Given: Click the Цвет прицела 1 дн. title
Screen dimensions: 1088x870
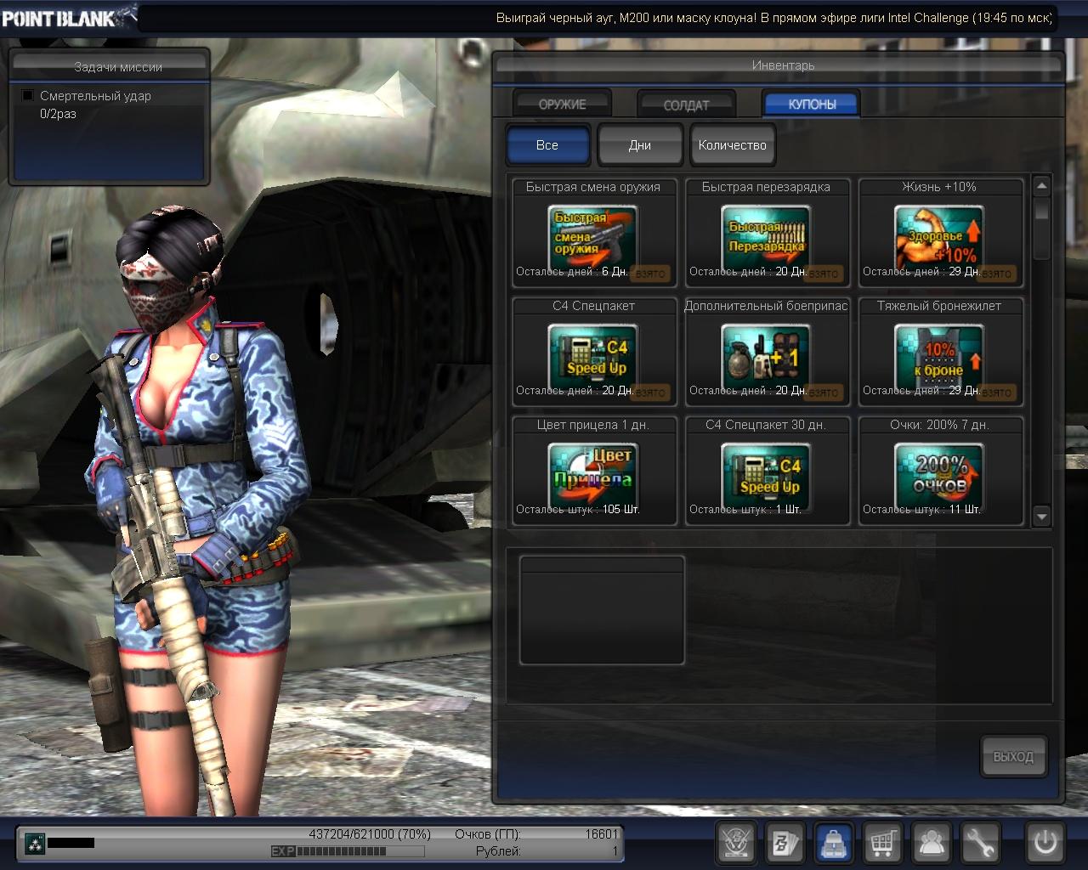Looking at the screenshot, I should click(x=593, y=425).
